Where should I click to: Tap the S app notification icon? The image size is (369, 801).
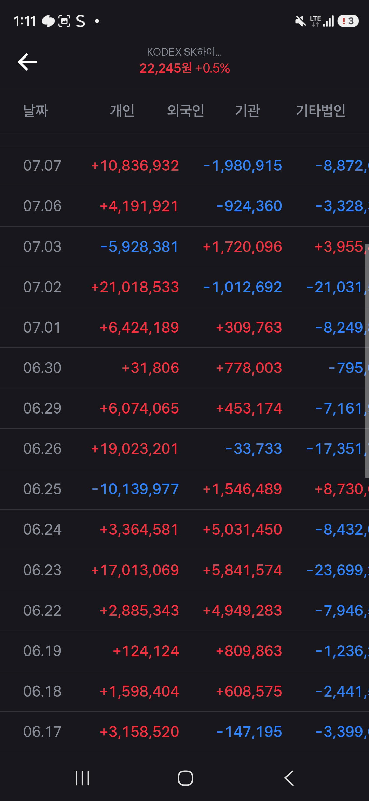(81, 21)
